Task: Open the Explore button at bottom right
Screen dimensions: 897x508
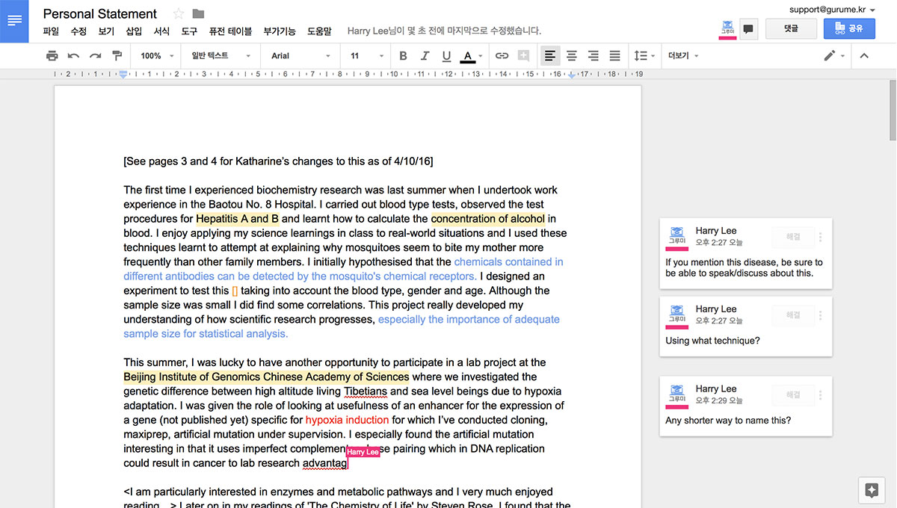Action: pyautogui.click(x=871, y=490)
